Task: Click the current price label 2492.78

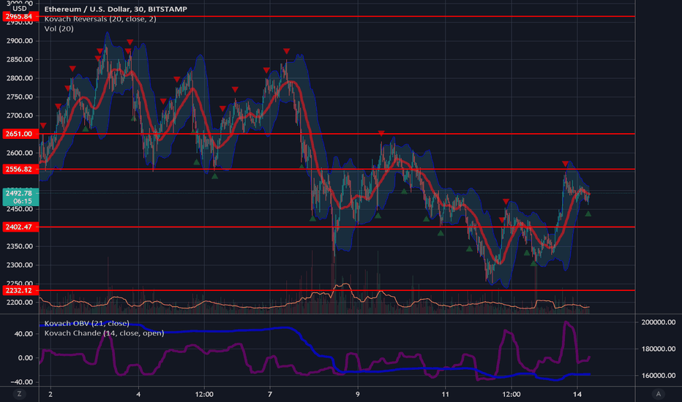Action: [20, 197]
